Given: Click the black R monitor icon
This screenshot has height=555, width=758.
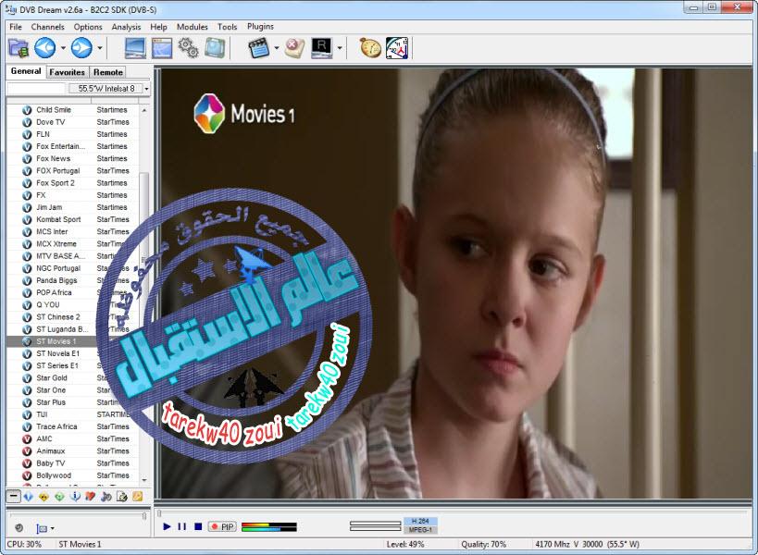Looking at the screenshot, I should click(321, 48).
